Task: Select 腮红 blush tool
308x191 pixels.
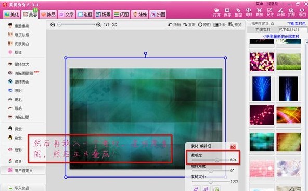Action: pos(15,52)
